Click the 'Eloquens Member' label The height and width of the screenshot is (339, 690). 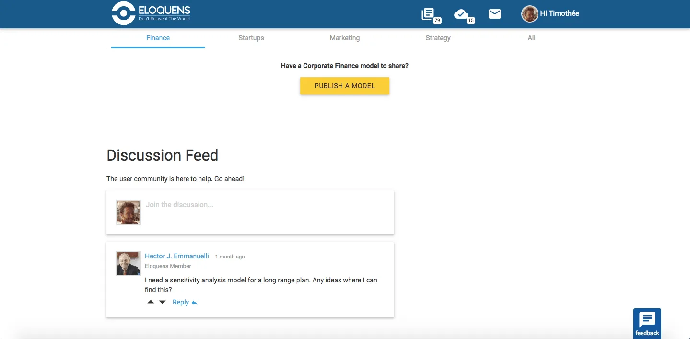click(168, 266)
